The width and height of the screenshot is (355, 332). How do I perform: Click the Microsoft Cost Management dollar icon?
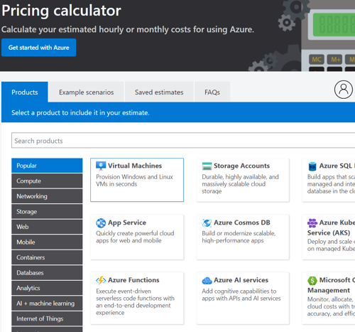pos(312,281)
